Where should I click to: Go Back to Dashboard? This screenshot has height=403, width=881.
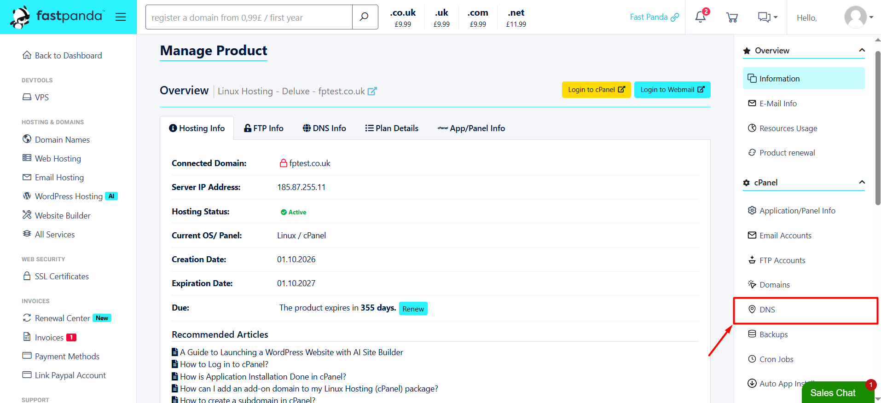pos(62,56)
